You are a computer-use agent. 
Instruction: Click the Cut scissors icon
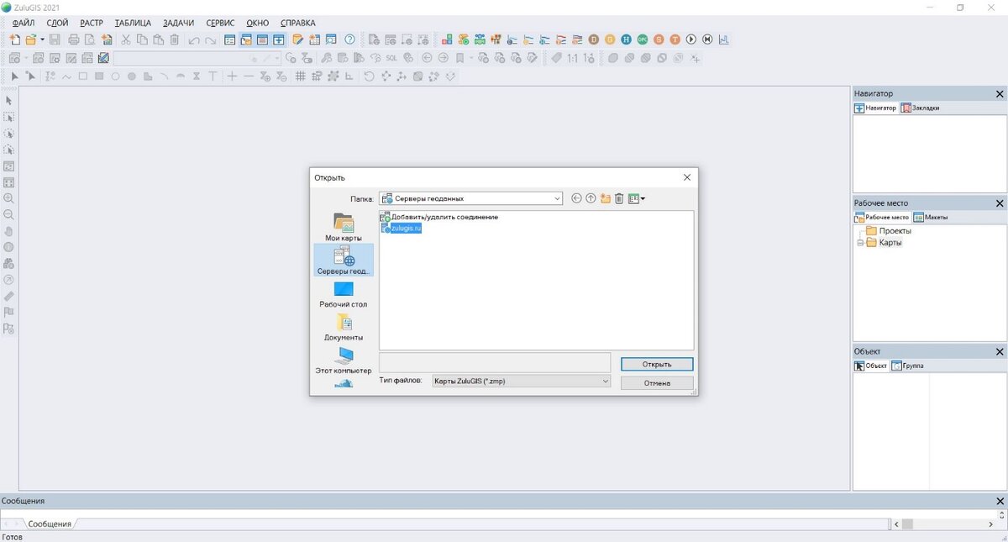point(125,39)
